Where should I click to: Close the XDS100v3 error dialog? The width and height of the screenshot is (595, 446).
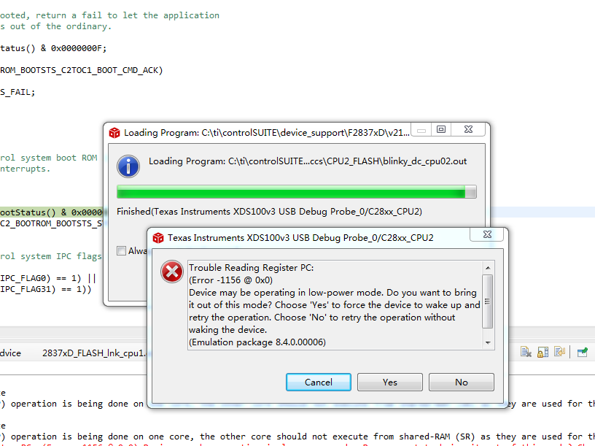[487, 235]
